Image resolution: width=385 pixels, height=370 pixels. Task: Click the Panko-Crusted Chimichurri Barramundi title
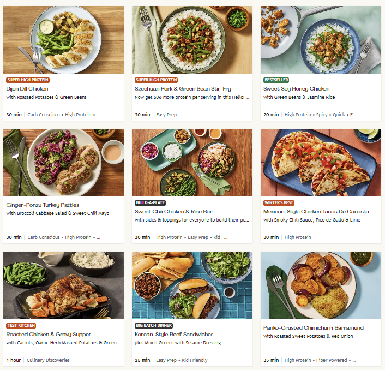314,327
